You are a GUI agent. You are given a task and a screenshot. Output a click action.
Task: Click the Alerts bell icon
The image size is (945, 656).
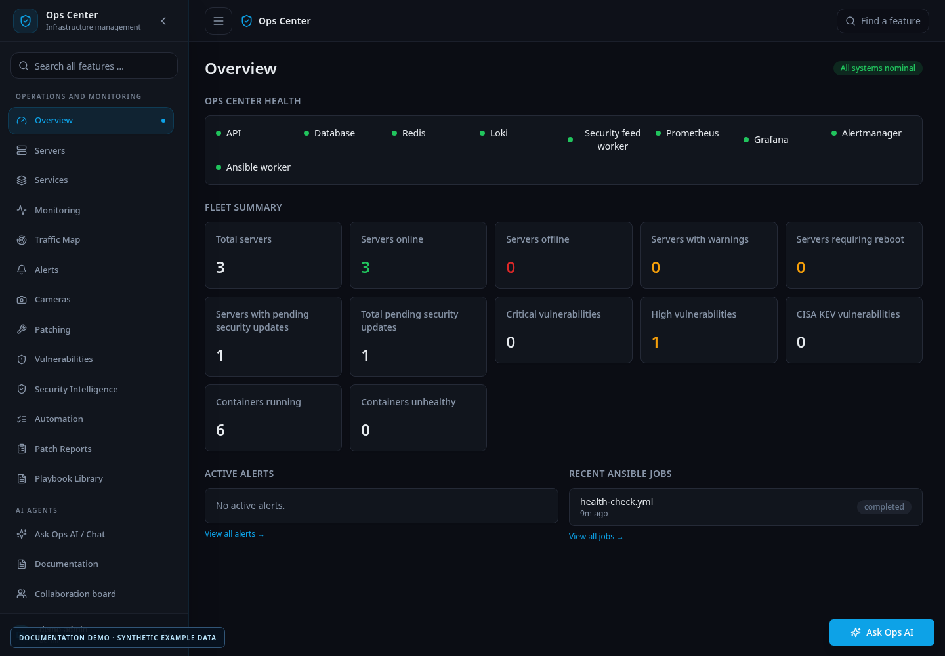(22, 270)
